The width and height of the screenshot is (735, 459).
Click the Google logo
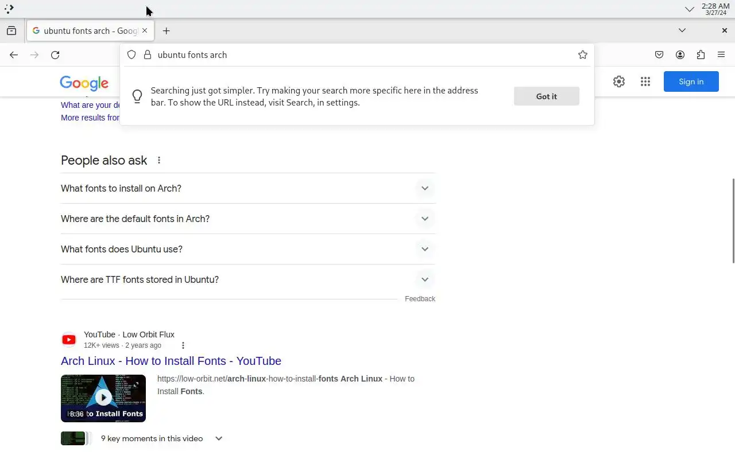point(84,83)
